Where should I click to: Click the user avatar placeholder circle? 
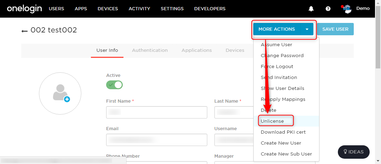60,93
